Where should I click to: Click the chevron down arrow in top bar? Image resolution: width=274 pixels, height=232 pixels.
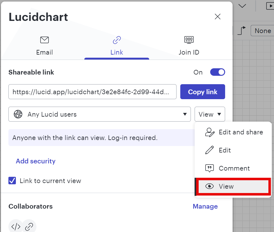point(242,6)
